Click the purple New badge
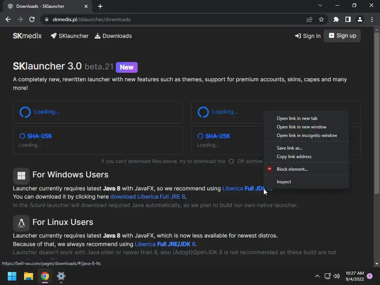 [127, 67]
